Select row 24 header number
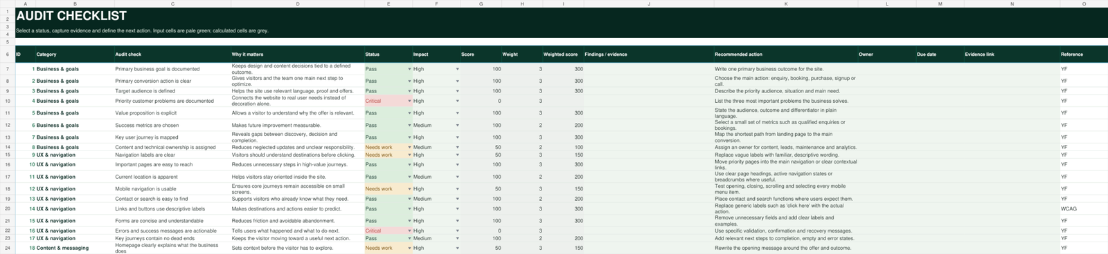Screen dimensions: 1108x254 8,248
